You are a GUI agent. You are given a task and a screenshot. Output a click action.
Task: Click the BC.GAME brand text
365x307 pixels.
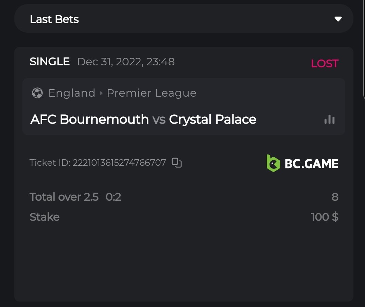point(311,164)
